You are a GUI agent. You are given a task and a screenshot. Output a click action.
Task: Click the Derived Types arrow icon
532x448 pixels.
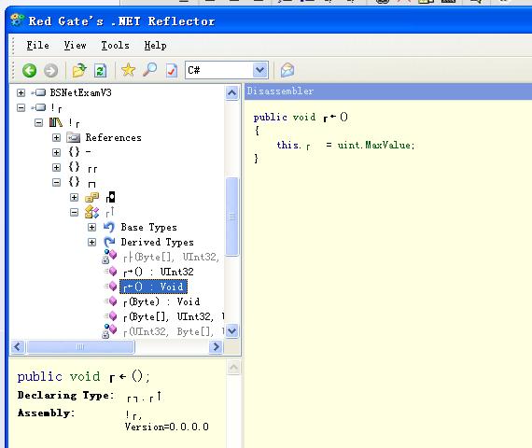pos(109,242)
